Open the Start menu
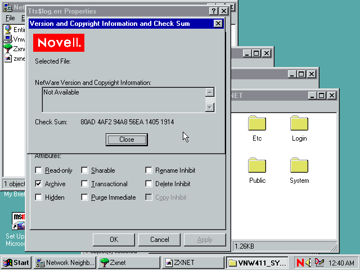 [16, 263]
